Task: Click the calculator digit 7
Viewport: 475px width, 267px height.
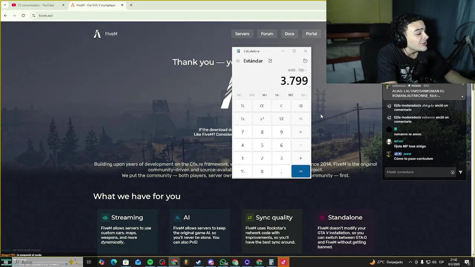Action: tap(242, 132)
